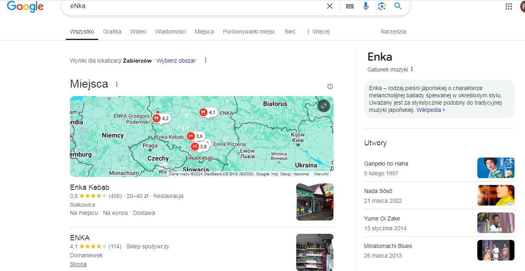
Task: Open three-dot menu next to Gatunek muzyki
Action: pos(412,69)
